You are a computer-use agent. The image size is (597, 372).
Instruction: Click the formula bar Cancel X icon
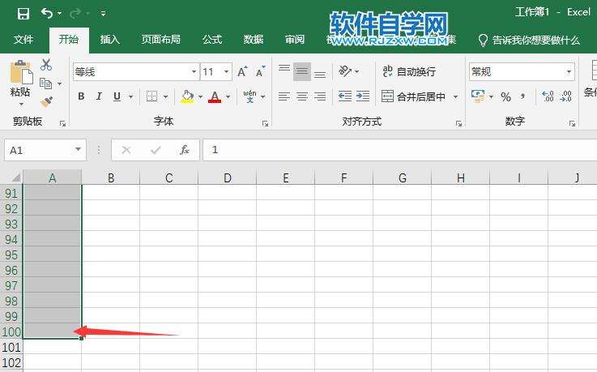pyautogui.click(x=126, y=151)
